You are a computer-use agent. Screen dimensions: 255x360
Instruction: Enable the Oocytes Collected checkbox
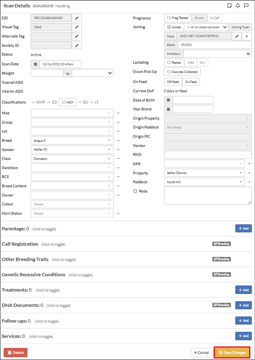169,72
